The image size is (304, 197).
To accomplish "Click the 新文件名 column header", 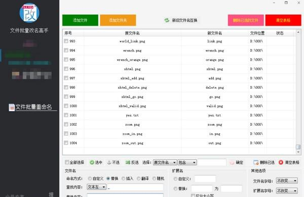I will point(215,33).
